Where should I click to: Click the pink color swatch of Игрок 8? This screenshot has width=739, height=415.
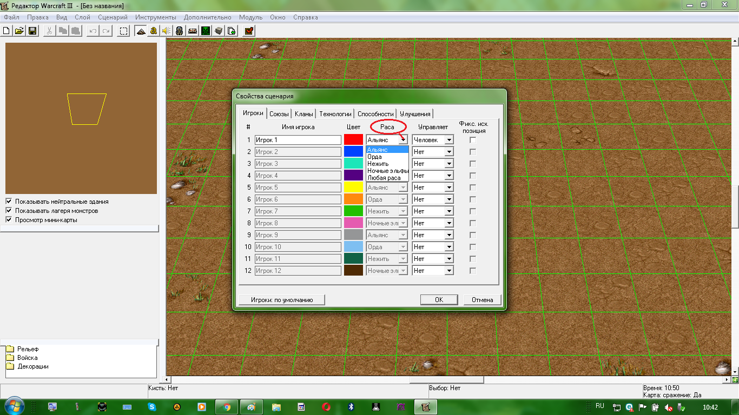click(353, 223)
